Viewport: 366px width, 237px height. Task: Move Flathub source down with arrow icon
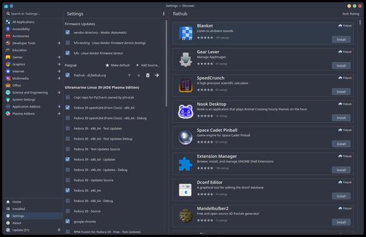(x=138, y=75)
